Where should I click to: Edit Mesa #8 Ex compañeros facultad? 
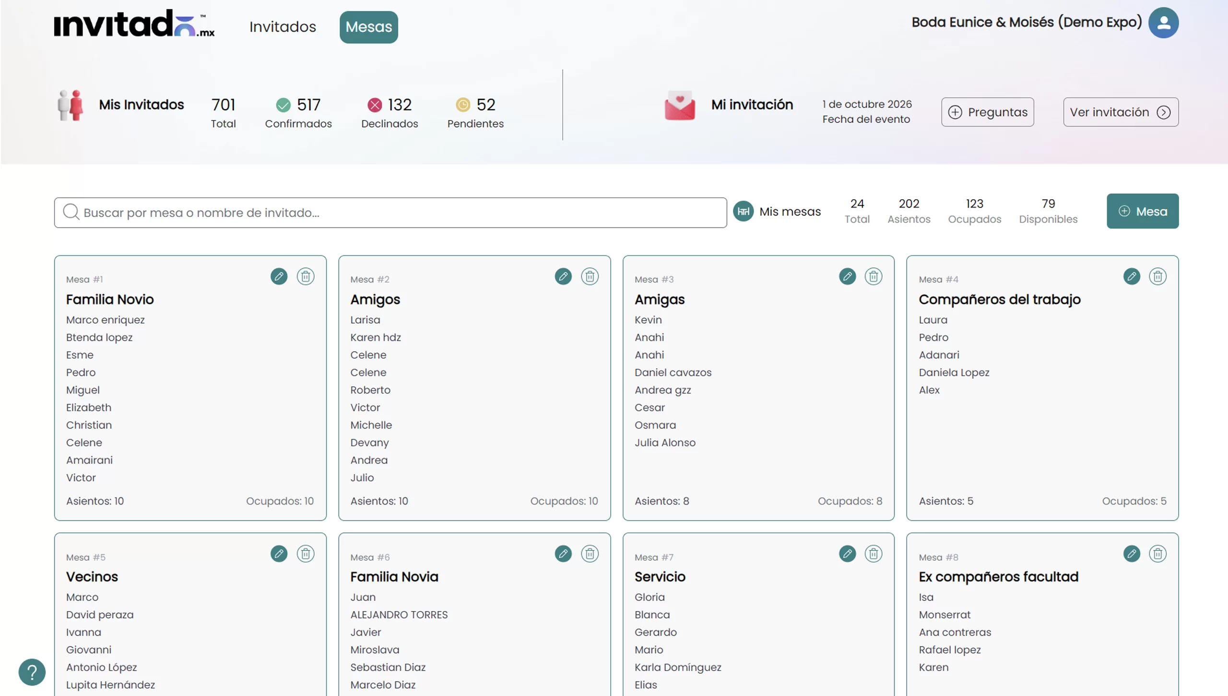coord(1132,554)
